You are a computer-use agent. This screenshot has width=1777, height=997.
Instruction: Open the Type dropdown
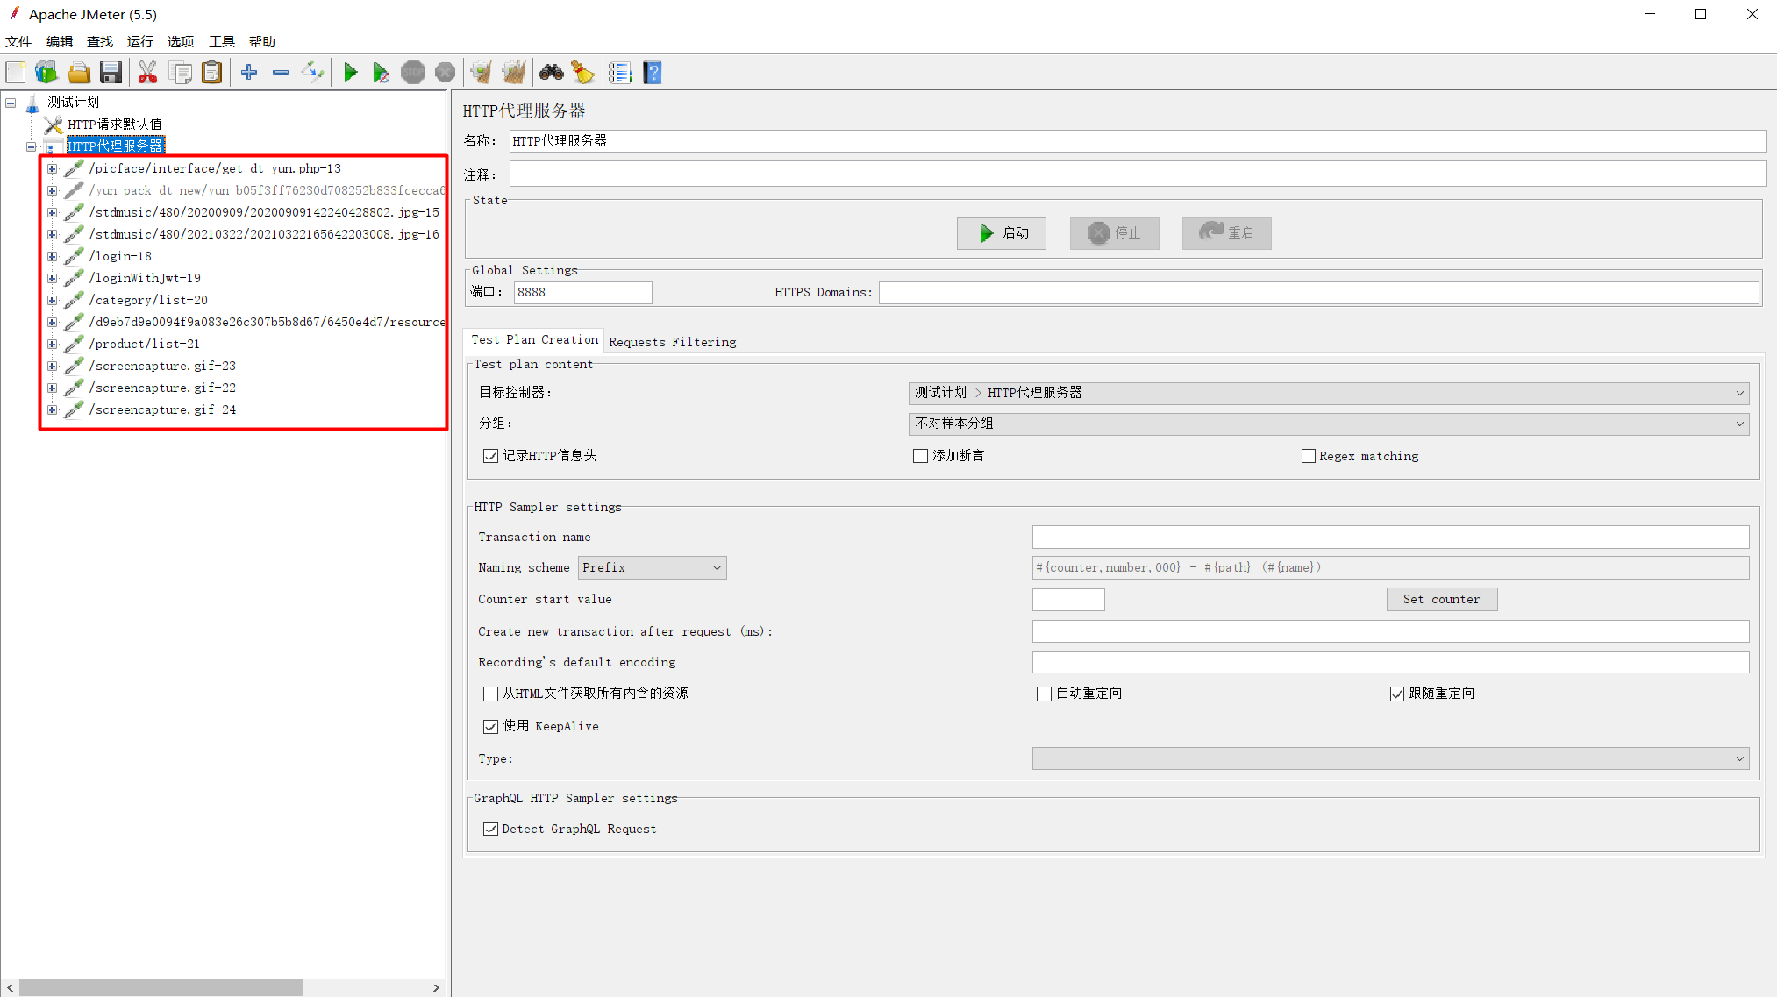tap(1390, 758)
